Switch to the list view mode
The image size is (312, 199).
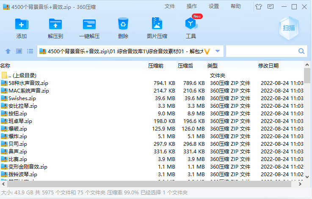coord(30,51)
